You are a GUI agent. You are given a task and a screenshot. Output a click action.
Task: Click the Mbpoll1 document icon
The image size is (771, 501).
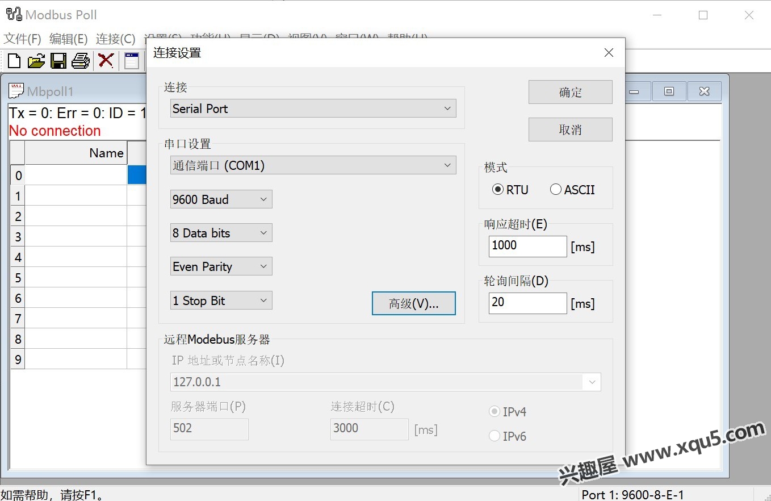tap(16, 91)
